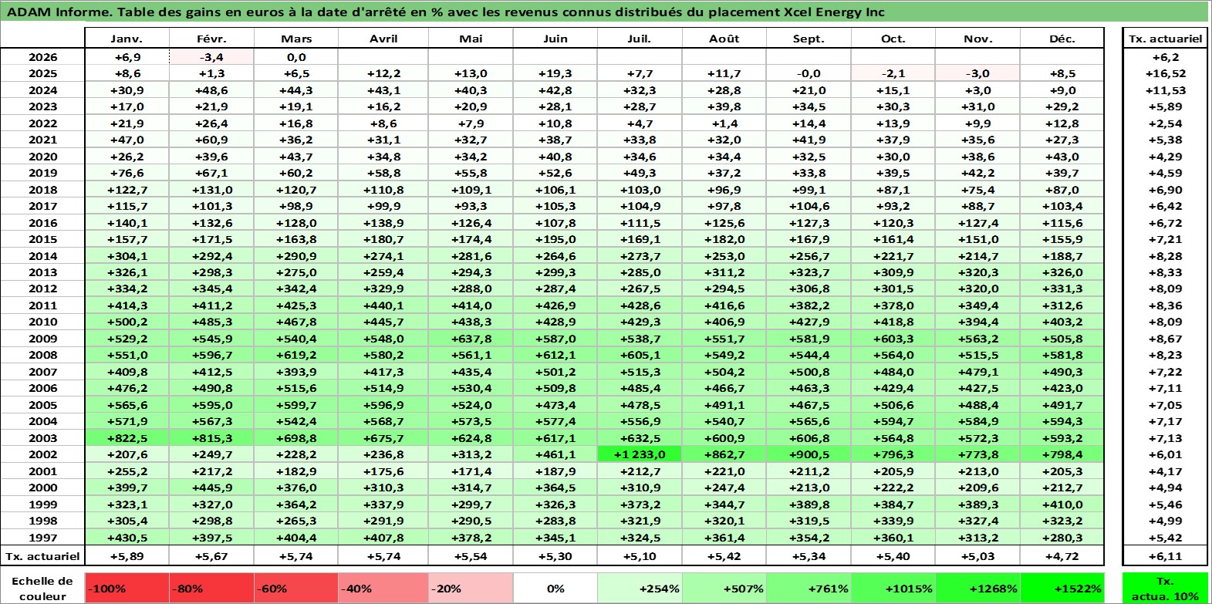The image size is (1212, 604).
Task: Select the Juin column header
Action: [555, 39]
